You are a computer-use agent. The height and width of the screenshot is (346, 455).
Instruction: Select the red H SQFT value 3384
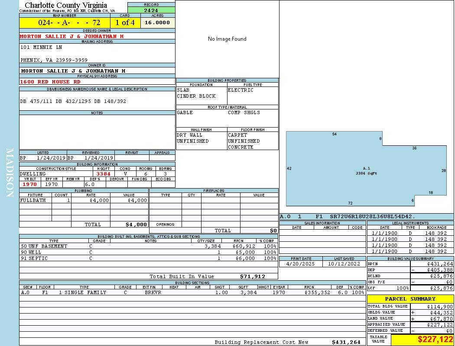pyautogui.click(x=103, y=174)
